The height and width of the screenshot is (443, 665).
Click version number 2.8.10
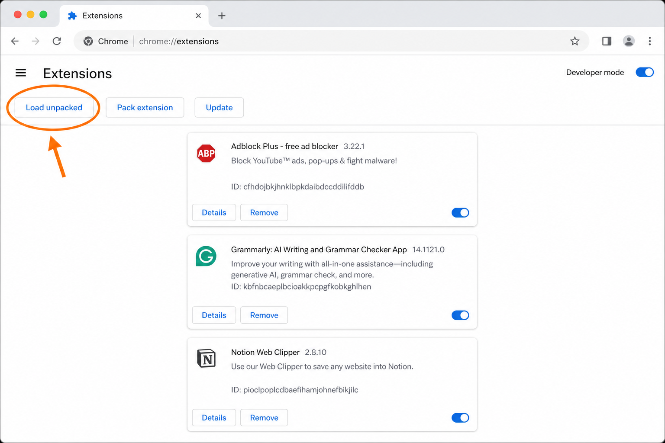point(316,352)
